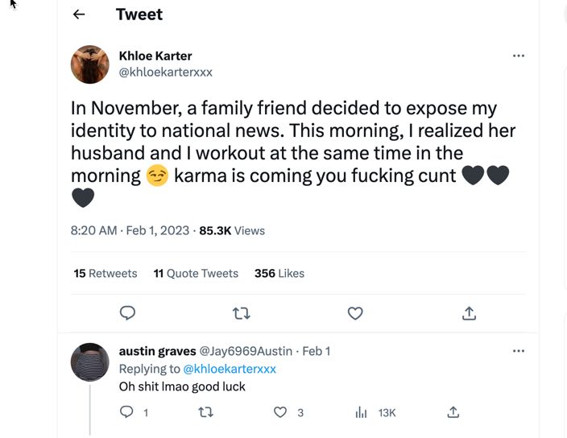Retweet the main tweet
The image size is (567, 438).
point(241,313)
